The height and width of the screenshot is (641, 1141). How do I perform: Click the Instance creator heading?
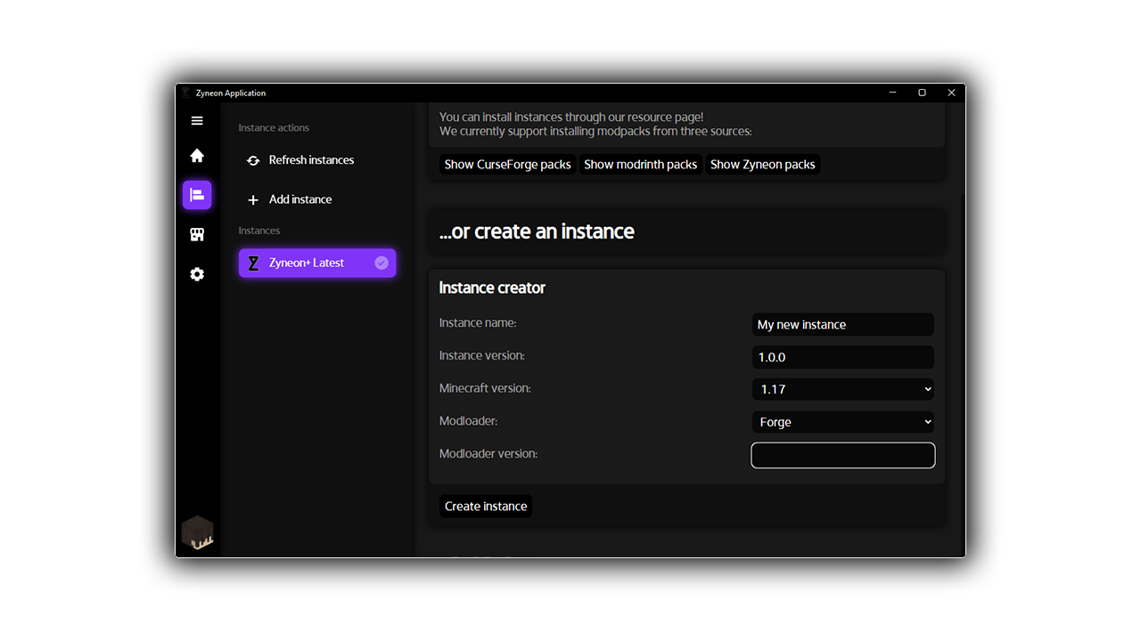tap(492, 288)
